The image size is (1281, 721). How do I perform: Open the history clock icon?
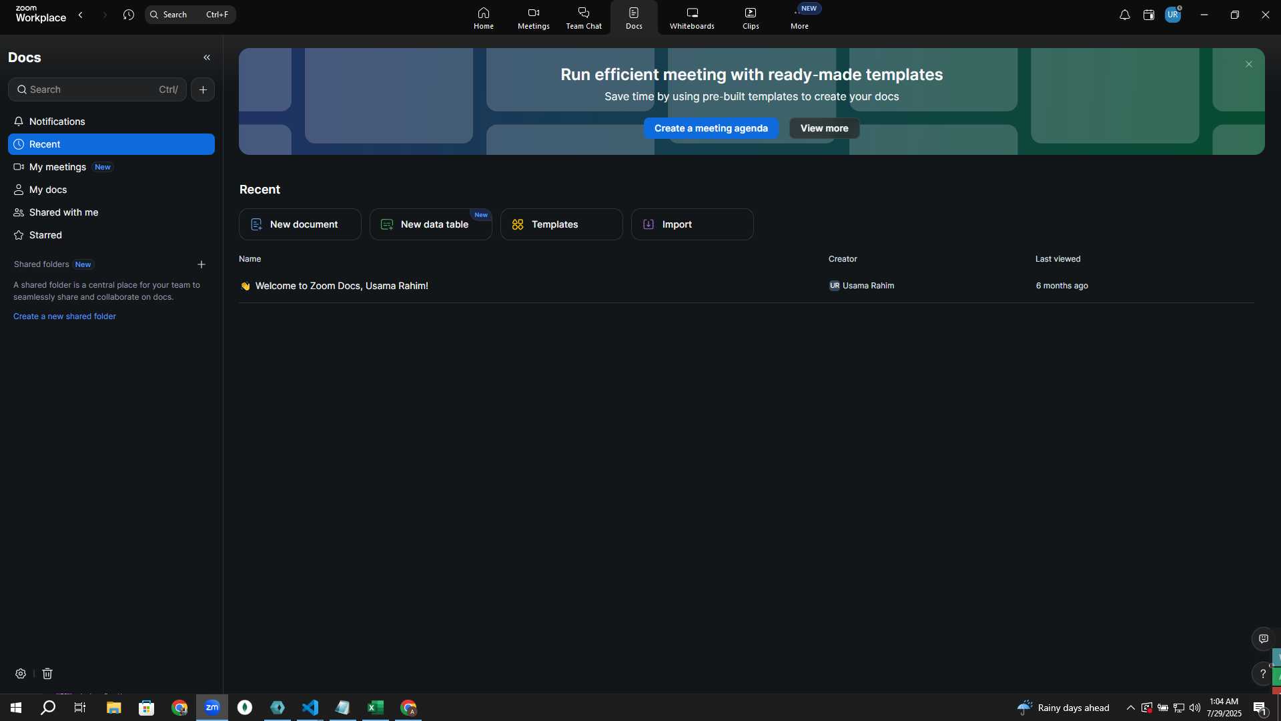129,15
